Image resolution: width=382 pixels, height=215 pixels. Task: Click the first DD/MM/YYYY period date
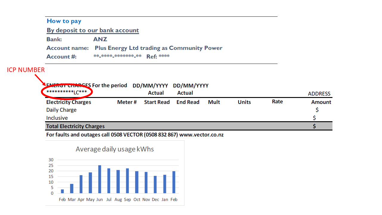[x=150, y=86]
